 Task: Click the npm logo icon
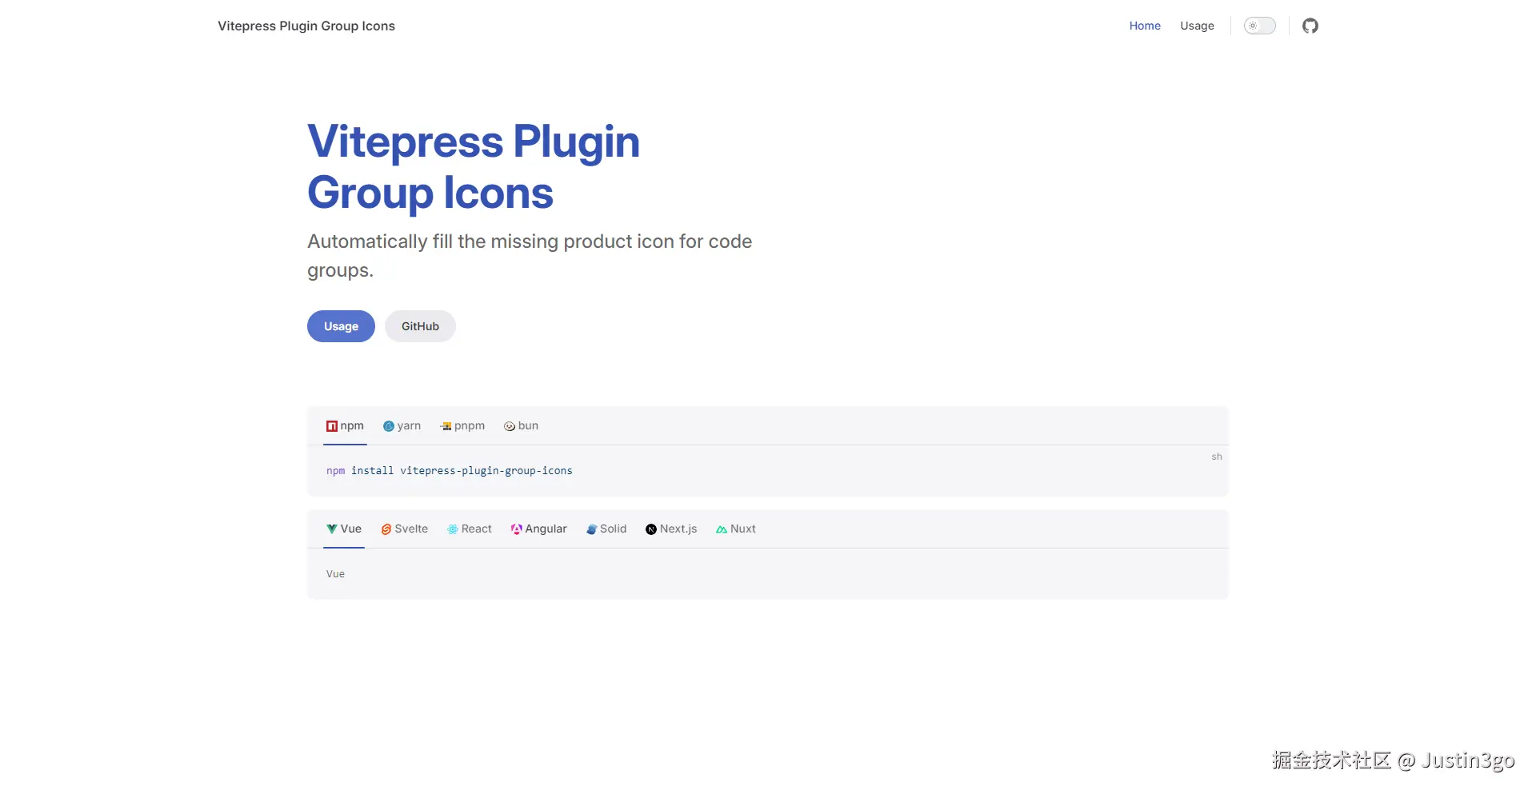332,426
